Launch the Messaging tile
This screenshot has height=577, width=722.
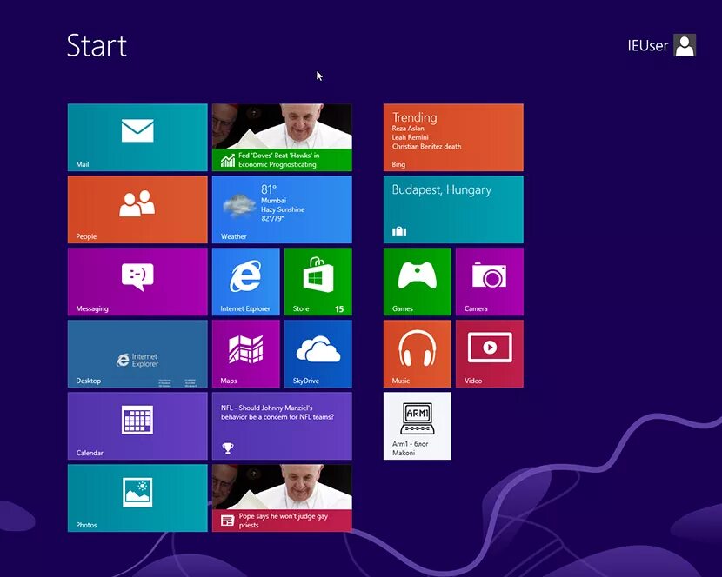tap(137, 282)
